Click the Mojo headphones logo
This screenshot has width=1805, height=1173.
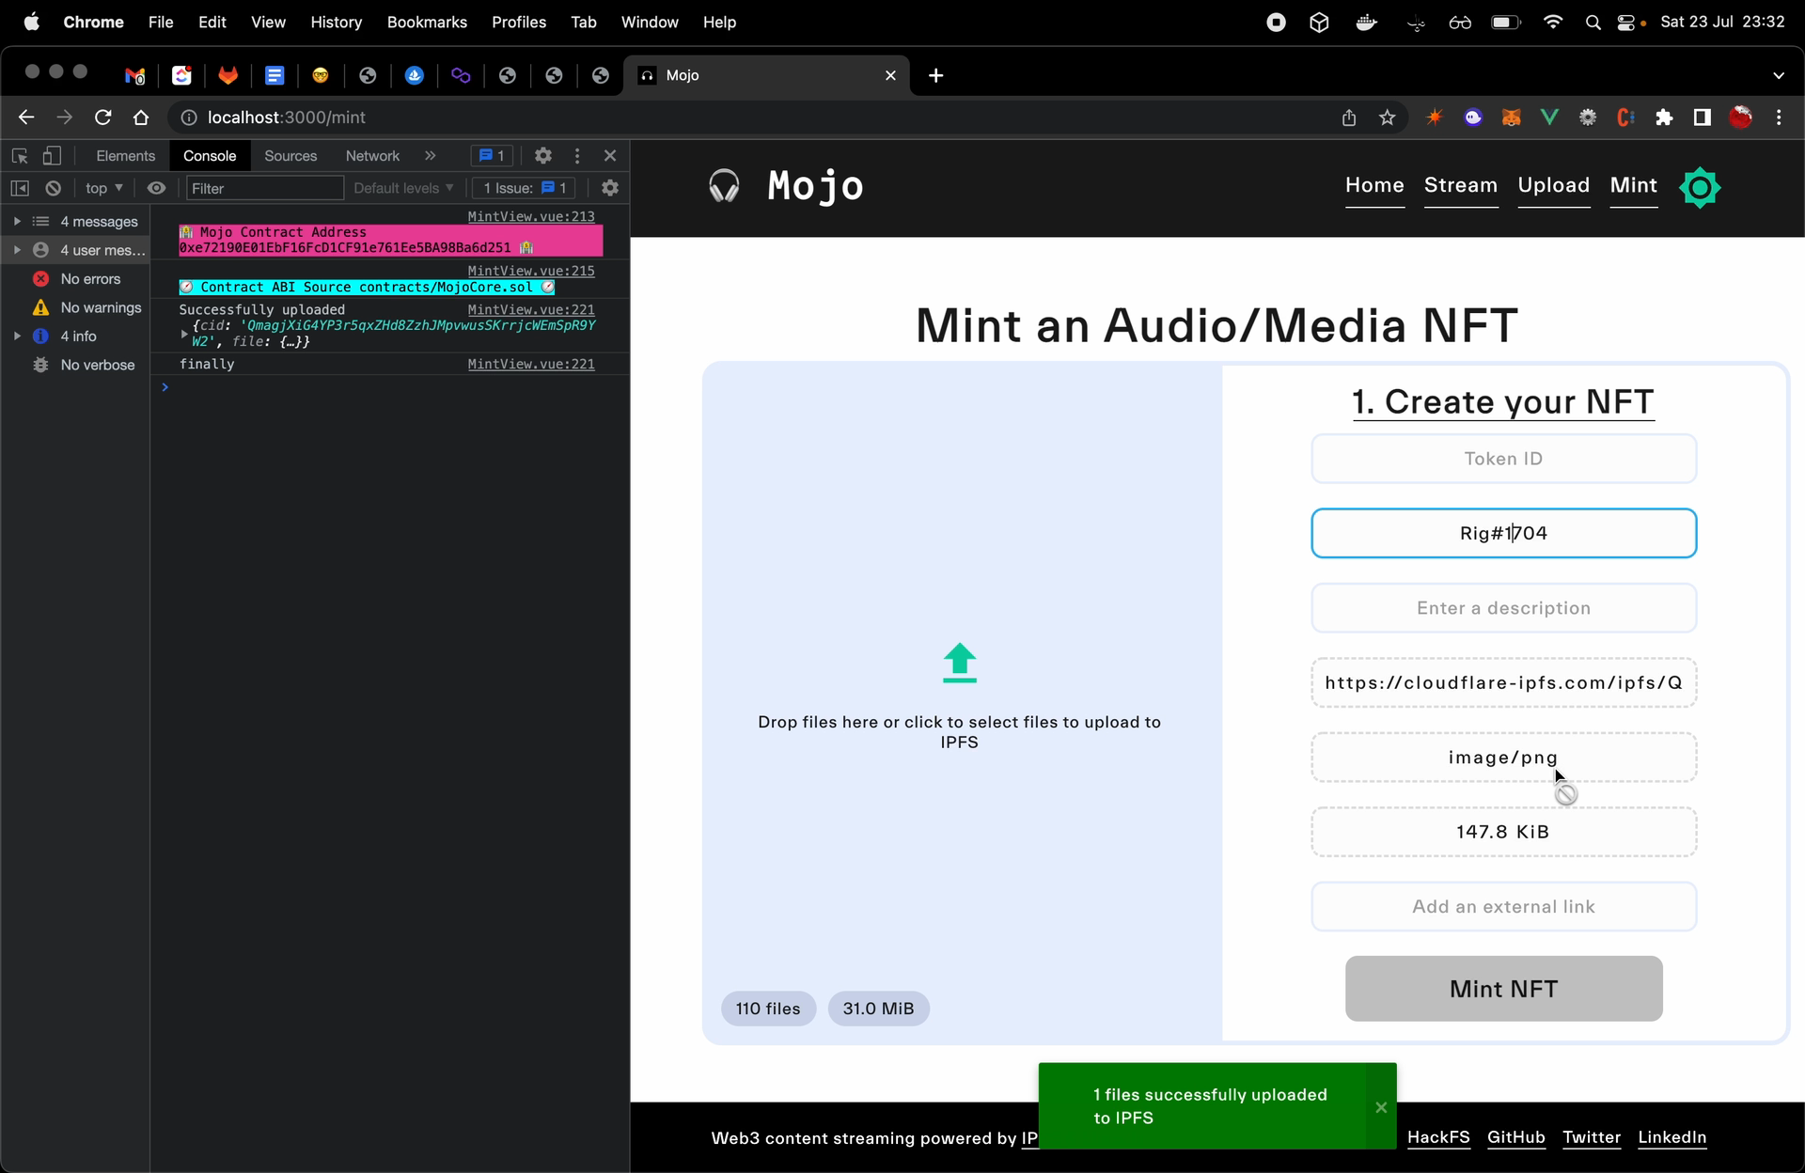click(724, 186)
